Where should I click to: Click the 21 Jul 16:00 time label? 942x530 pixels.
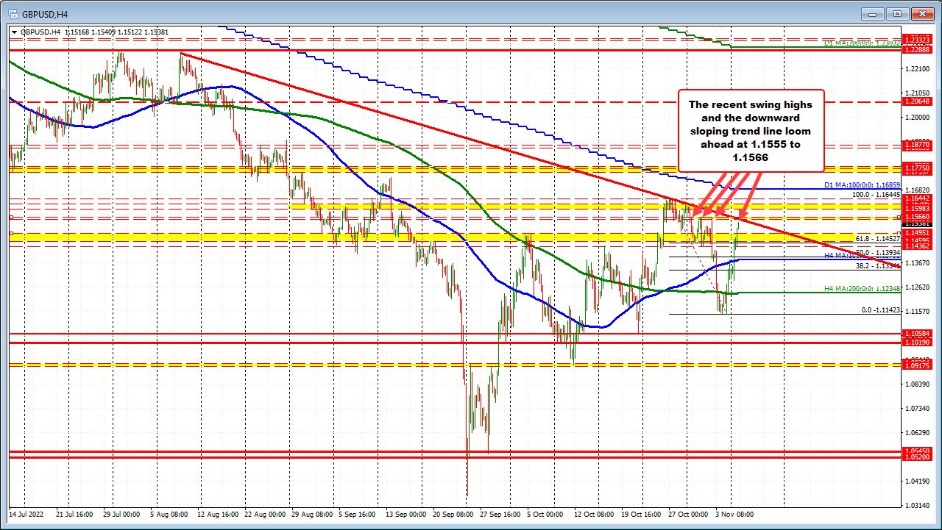pos(74,515)
